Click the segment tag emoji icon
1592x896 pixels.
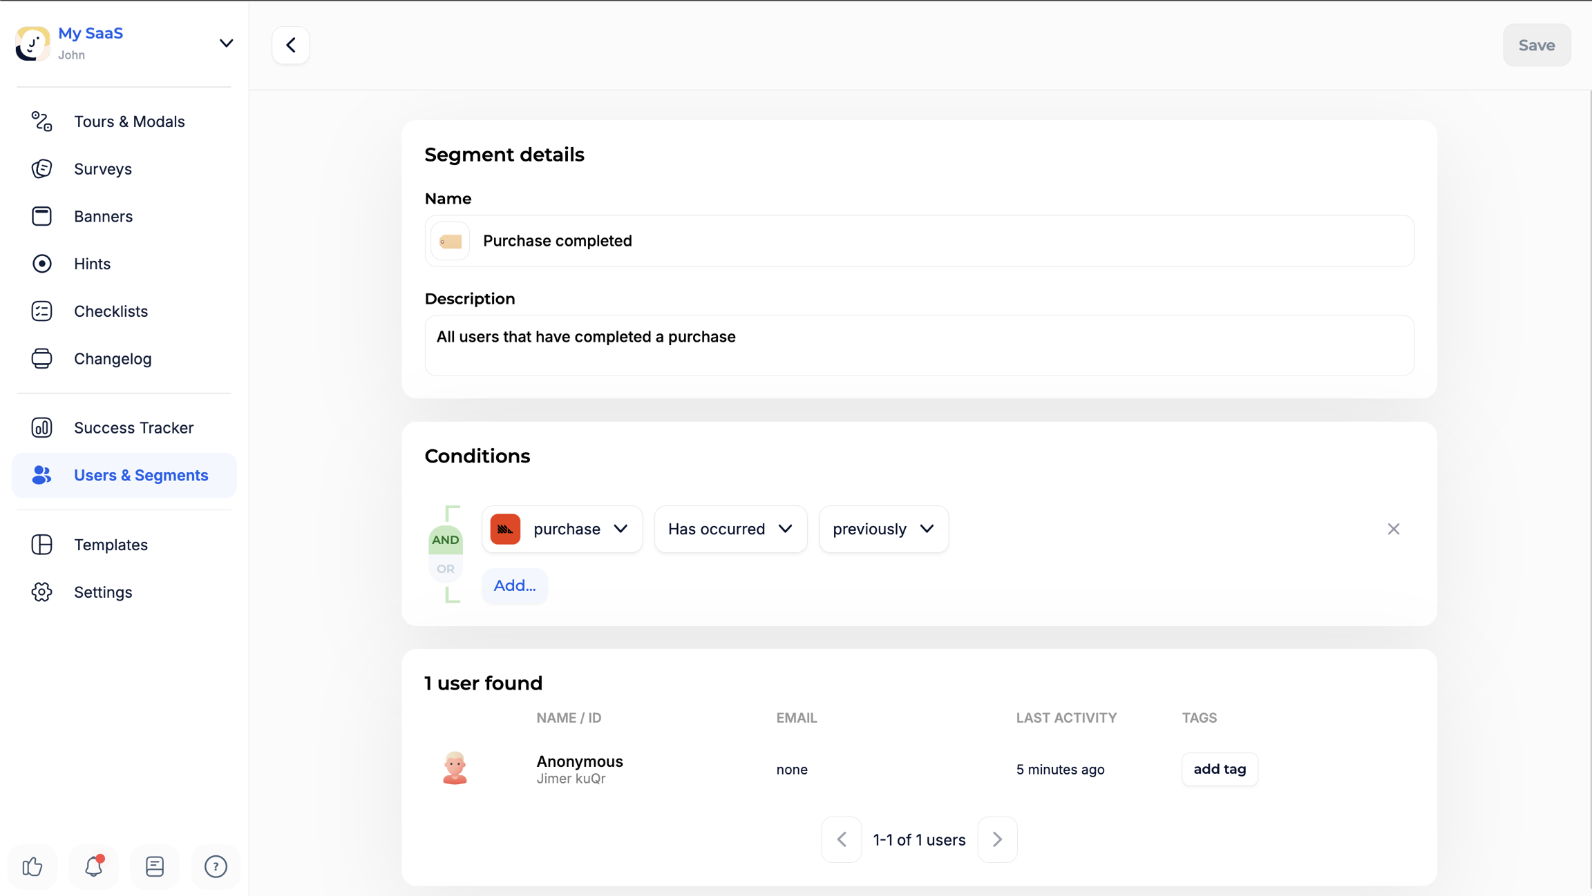click(x=451, y=241)
